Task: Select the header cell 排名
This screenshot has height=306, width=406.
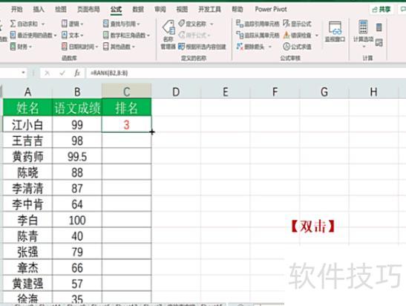Action: [x=127, y=108]
